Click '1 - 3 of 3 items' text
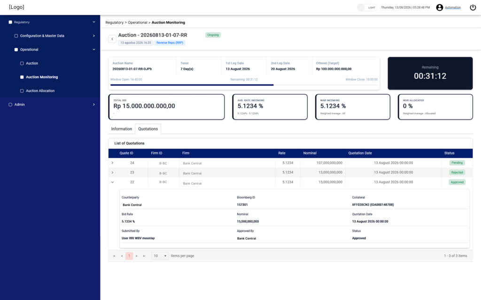Screen dimensions: 481x300 coord(455,256)
